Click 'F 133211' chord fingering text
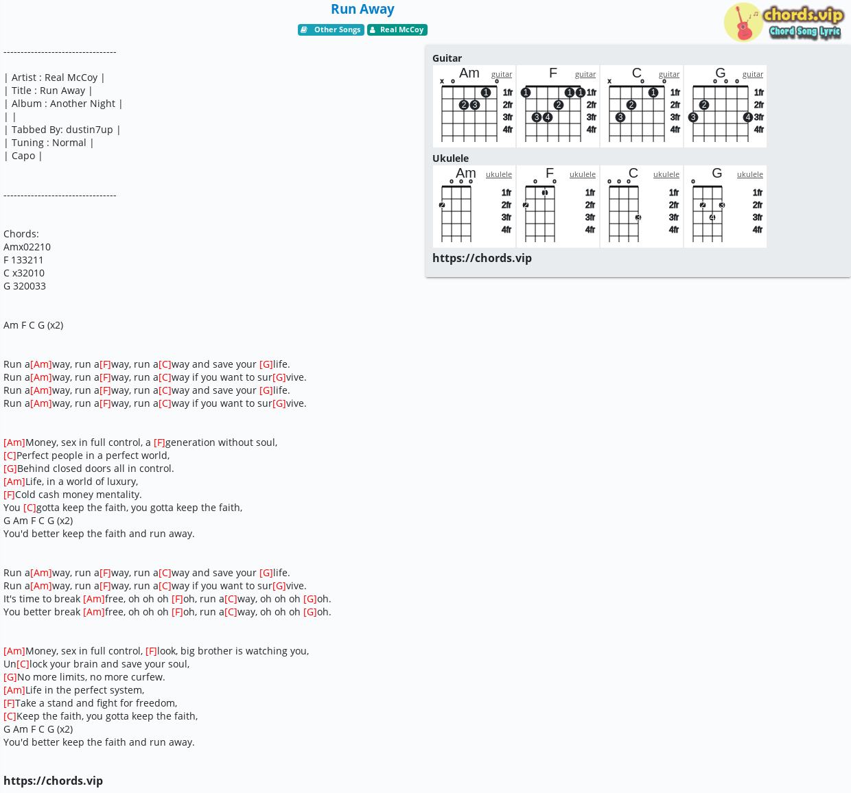The width and height of the screenshot is (851, 793). pyautogui.click(x=23, y=260)
